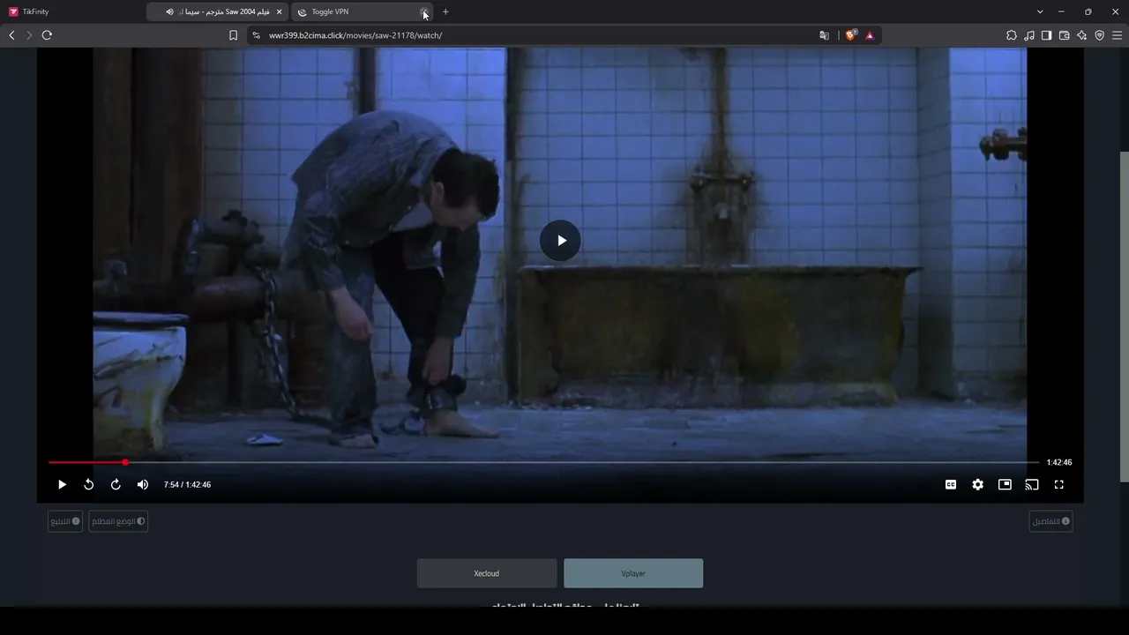Enter fullscreen mode in the player
Image resolution: width=1129 pixels, height=635 pixels.
[1058, 484]
